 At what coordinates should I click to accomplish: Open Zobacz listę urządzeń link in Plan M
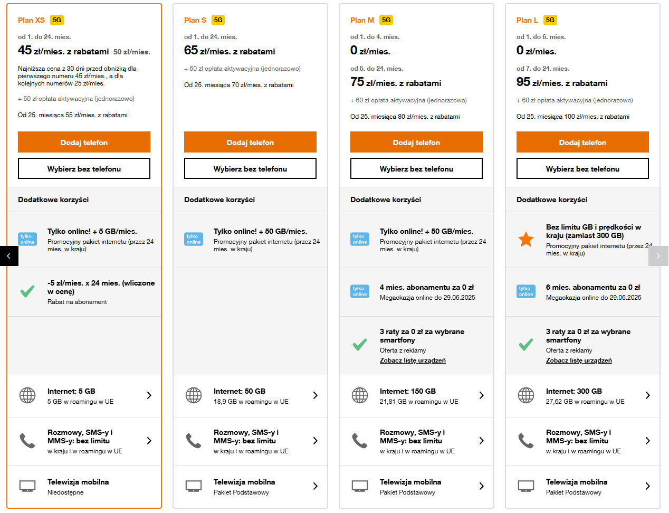coord(413,360)
